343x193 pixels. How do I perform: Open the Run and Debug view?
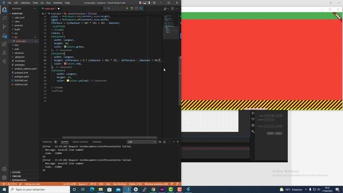point(4,35)
